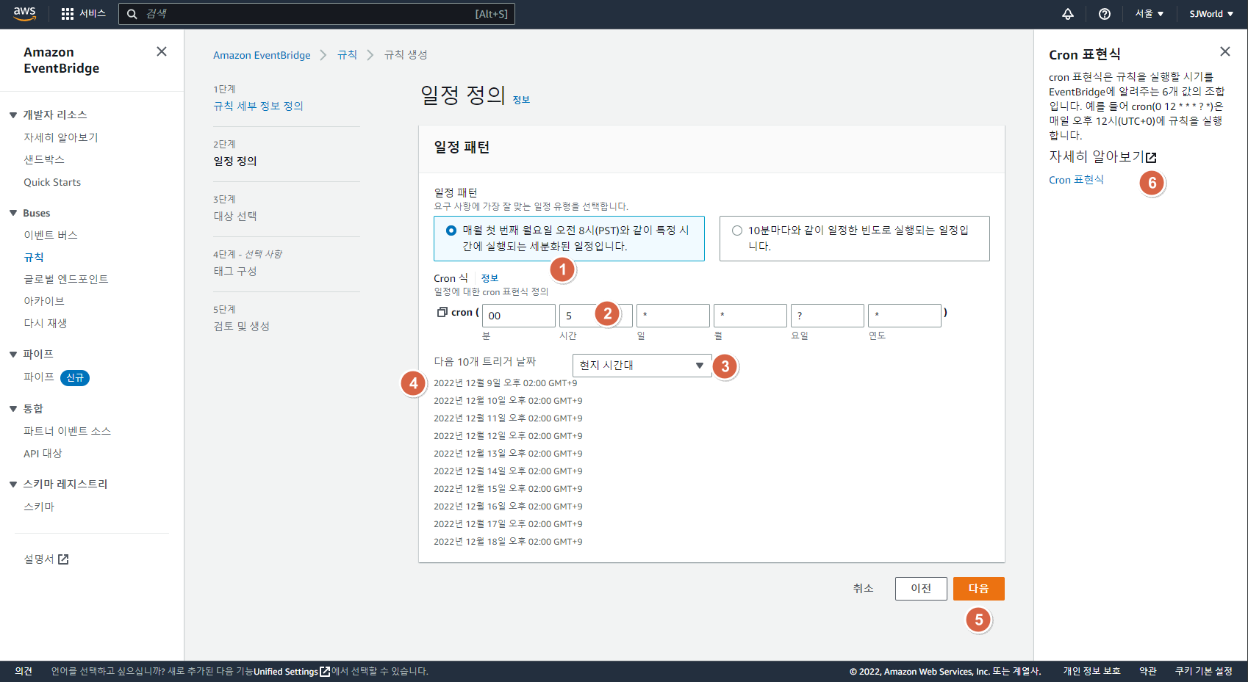1248x682 pixels.
Task: Collapse the 개발자 리소스 section
Action: click(13, 115)
